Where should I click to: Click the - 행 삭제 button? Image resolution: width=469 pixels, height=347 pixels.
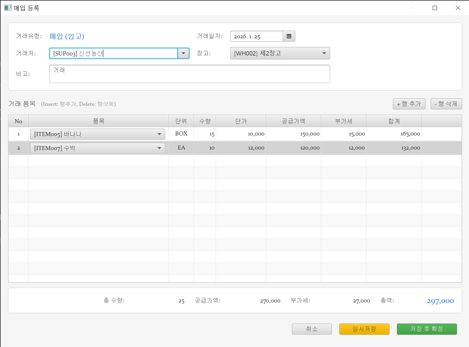(446, 104)
